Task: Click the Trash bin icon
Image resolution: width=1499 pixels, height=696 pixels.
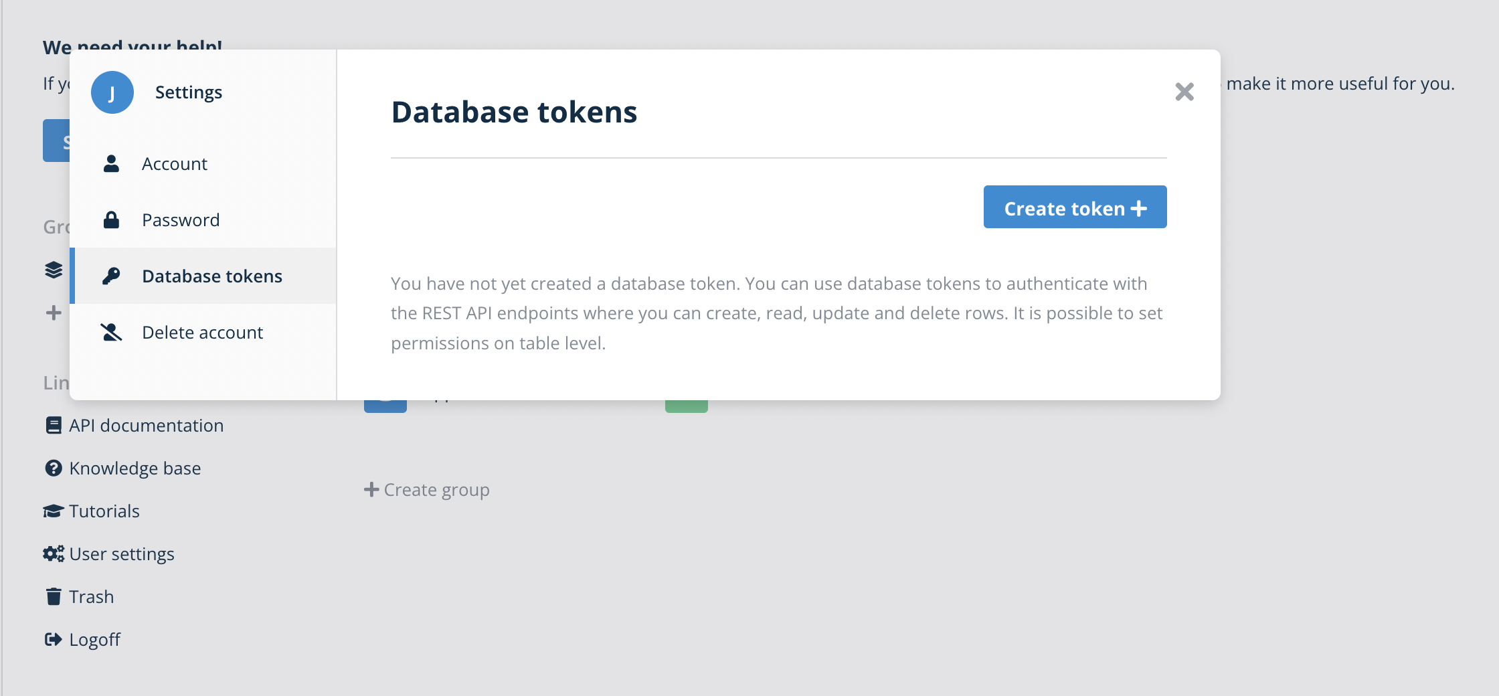Action: coord(54,597)
